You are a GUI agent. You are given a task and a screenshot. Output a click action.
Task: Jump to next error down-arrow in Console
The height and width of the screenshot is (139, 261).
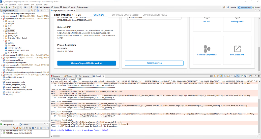215,76
